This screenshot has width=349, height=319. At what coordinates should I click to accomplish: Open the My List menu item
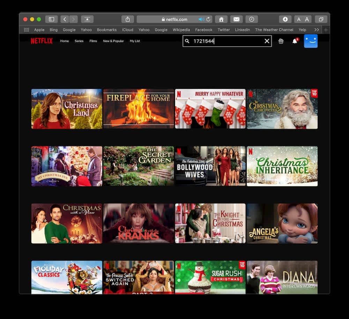(x=135, y=41)
